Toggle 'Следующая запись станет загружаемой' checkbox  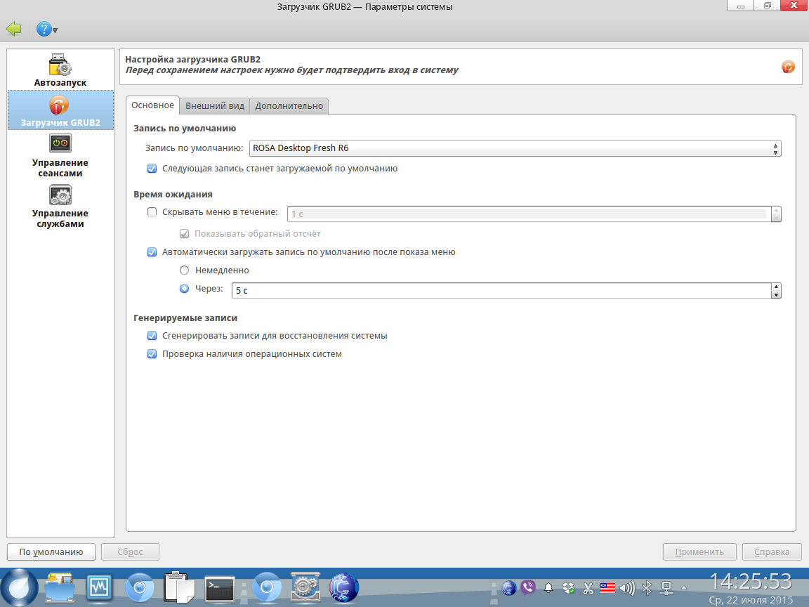(152, 169)
